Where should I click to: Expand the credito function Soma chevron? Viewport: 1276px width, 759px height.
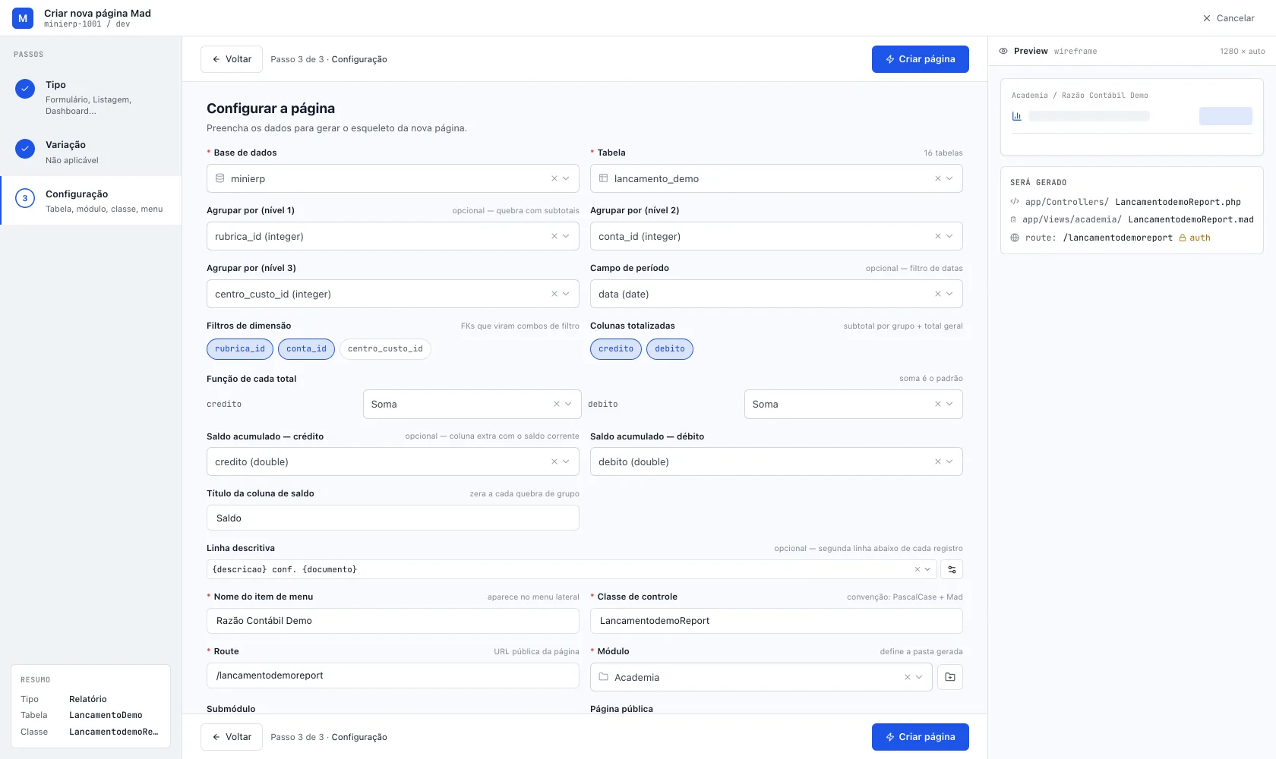tap(568, 404)
